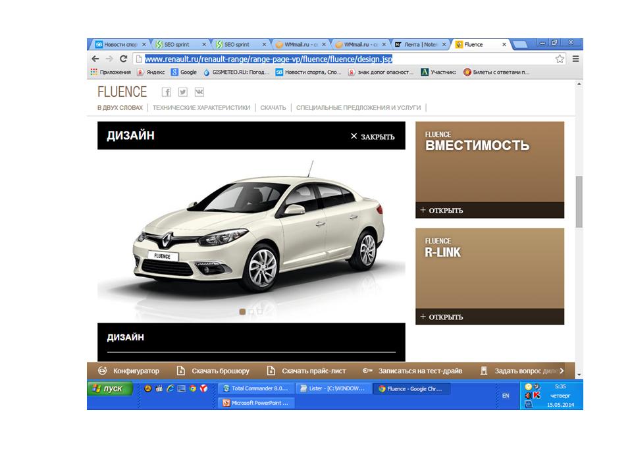Click the page vertical scrollbar thumb
The height and width of the screenshot is (474, 632).
[579, 201]
